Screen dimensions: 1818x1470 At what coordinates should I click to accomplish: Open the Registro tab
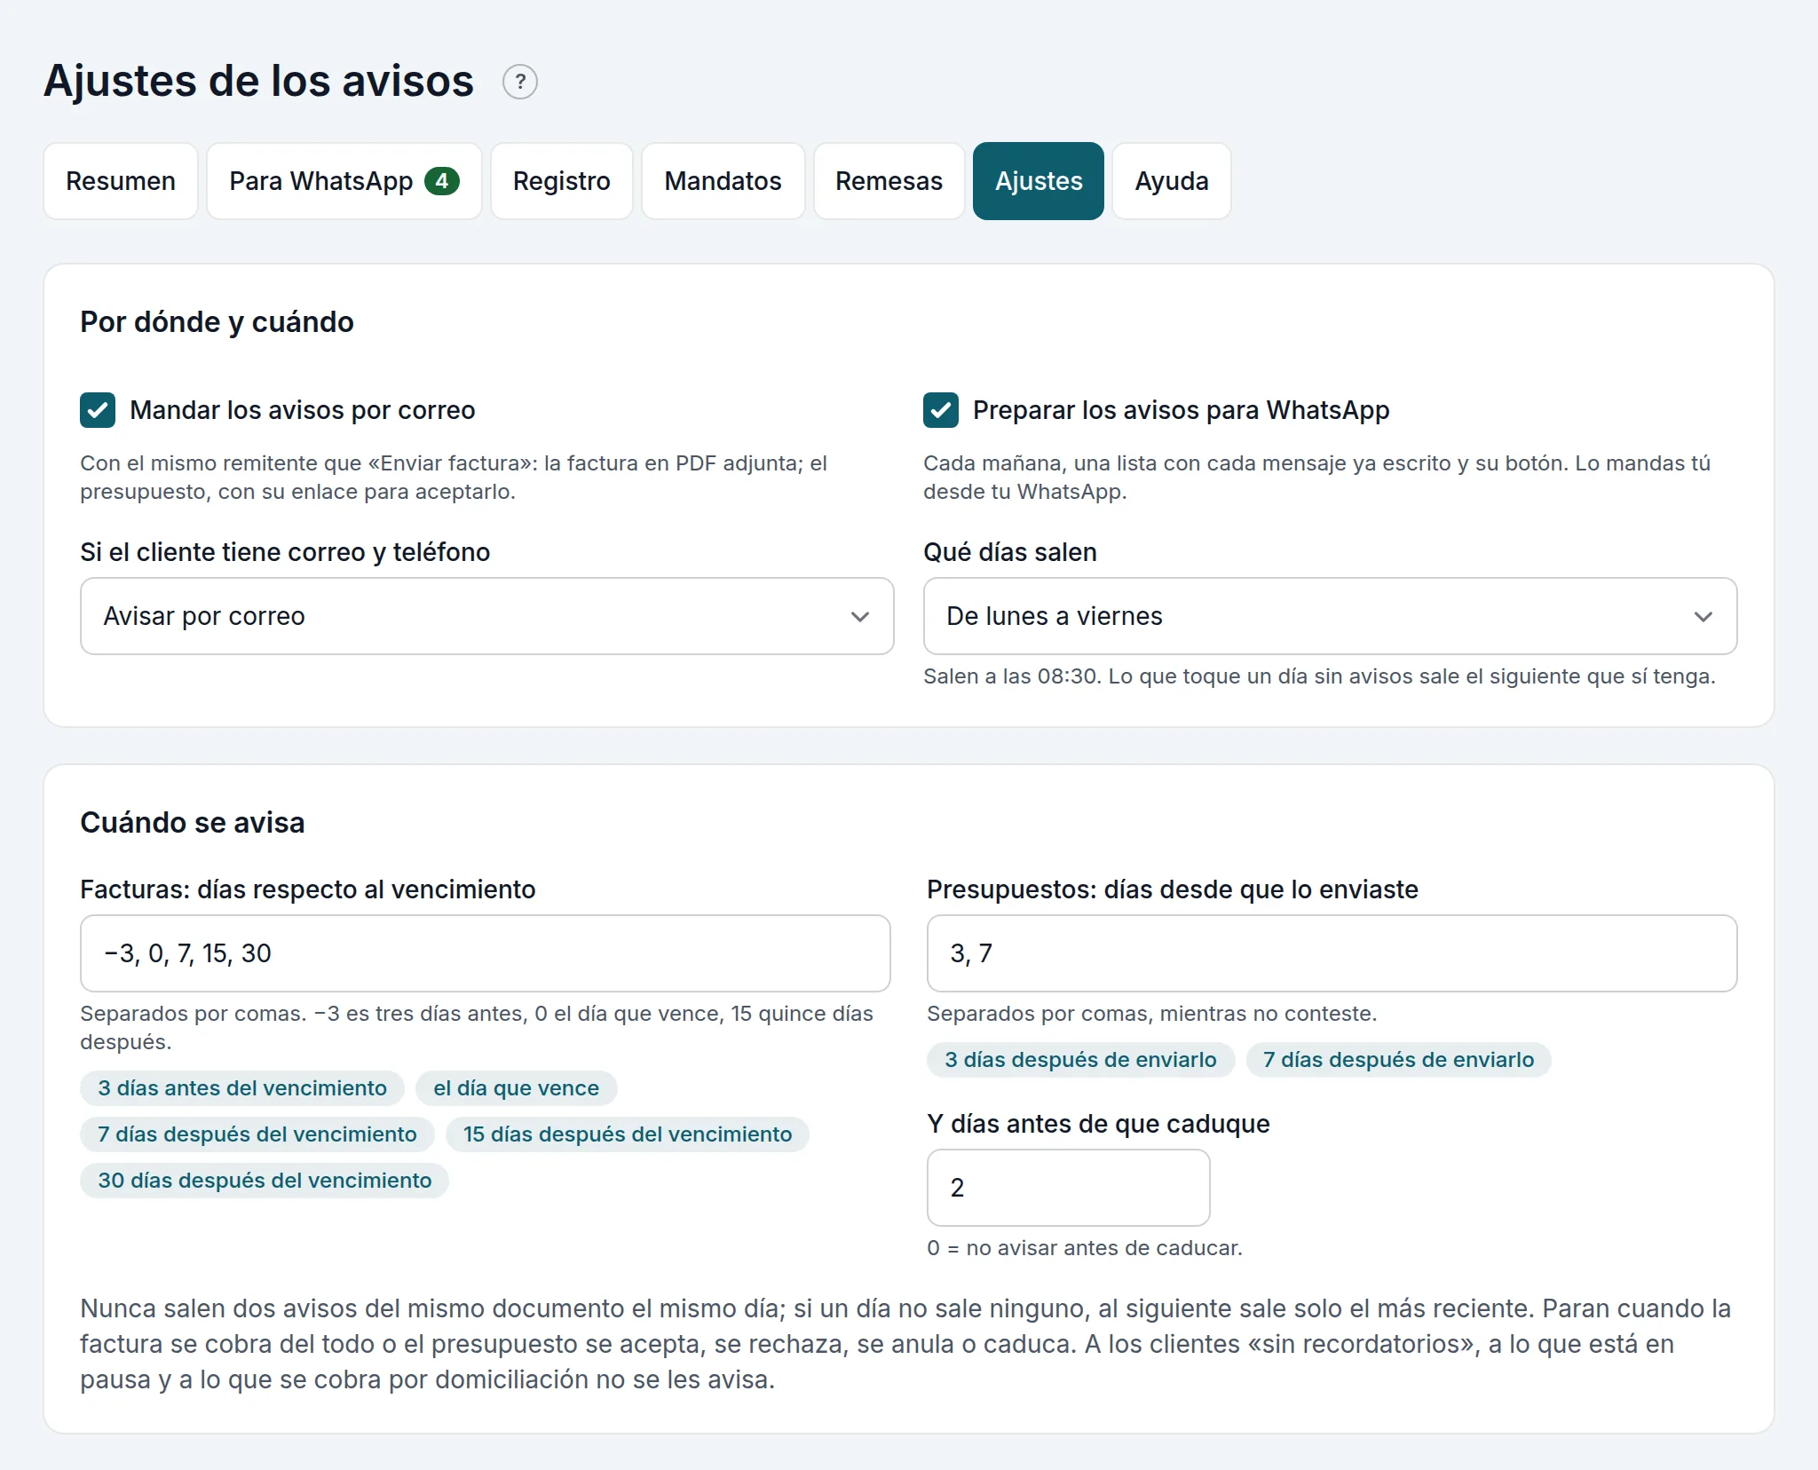(562, 181)
